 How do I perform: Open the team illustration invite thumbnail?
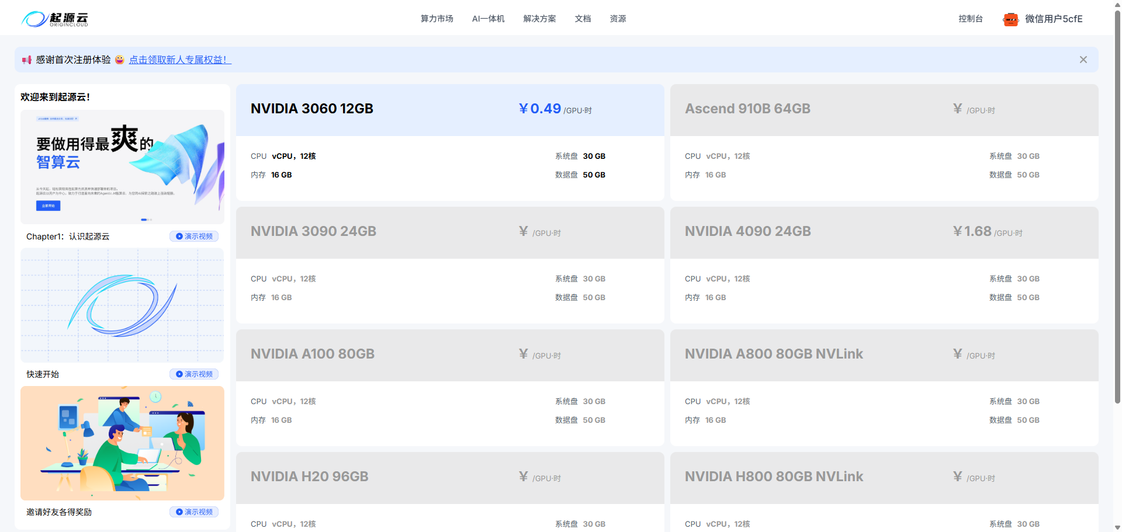click(x=122, y=443)
